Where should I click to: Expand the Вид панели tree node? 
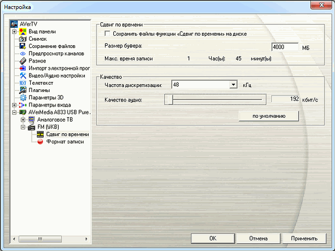click(x=14, y=32)
